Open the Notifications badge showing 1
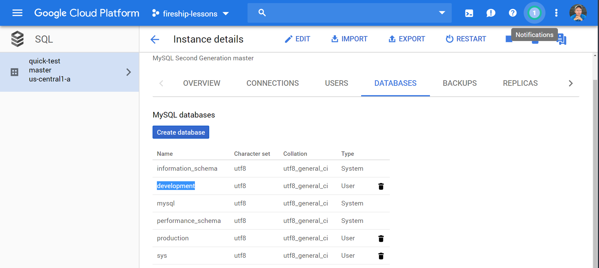The image size is (599, 268). coord(534,13)
